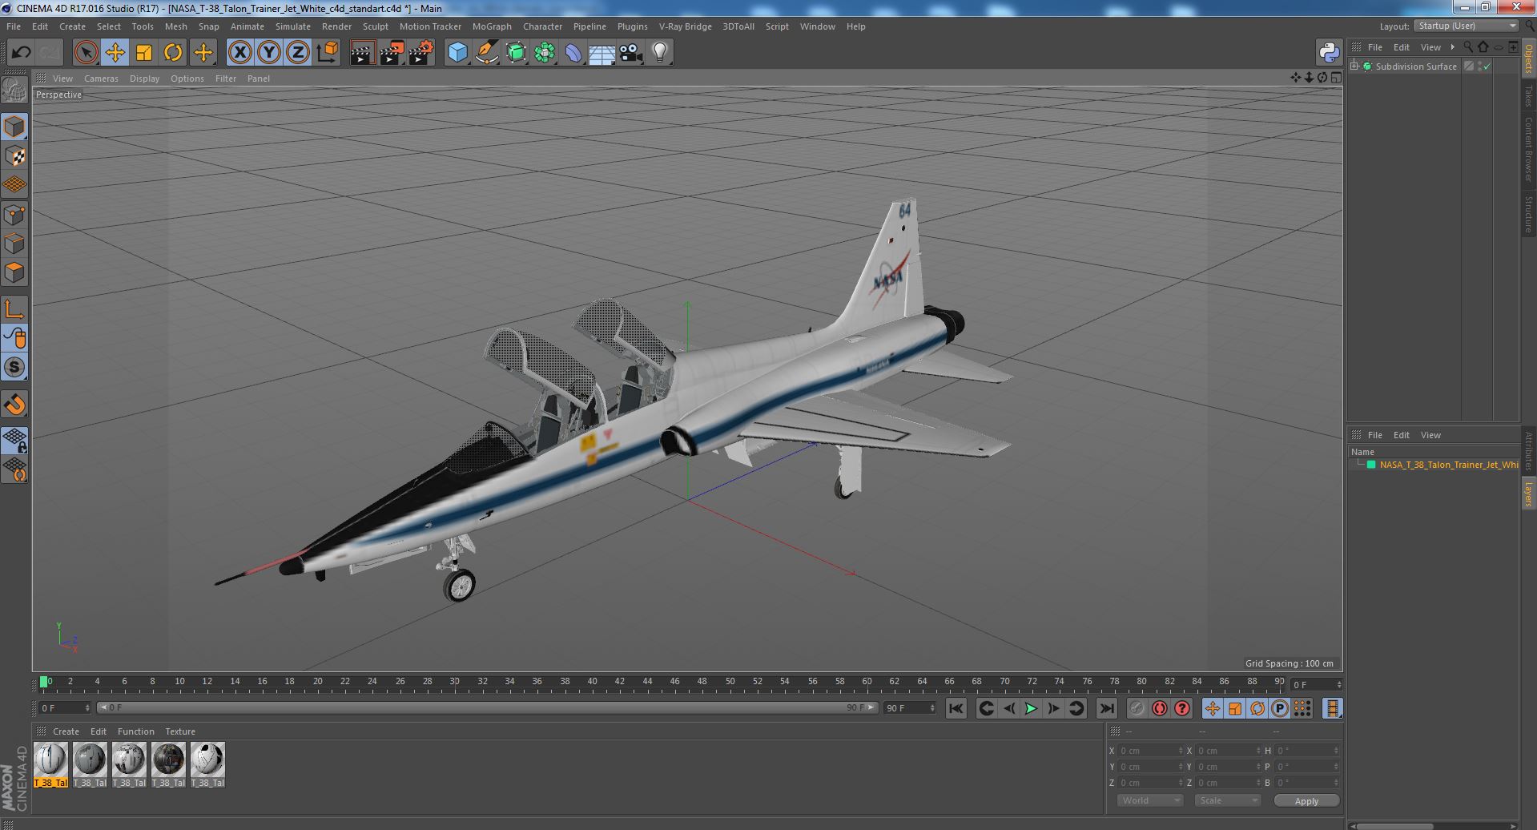
Task: Switch to Texture mode
Action: (14, 156)
